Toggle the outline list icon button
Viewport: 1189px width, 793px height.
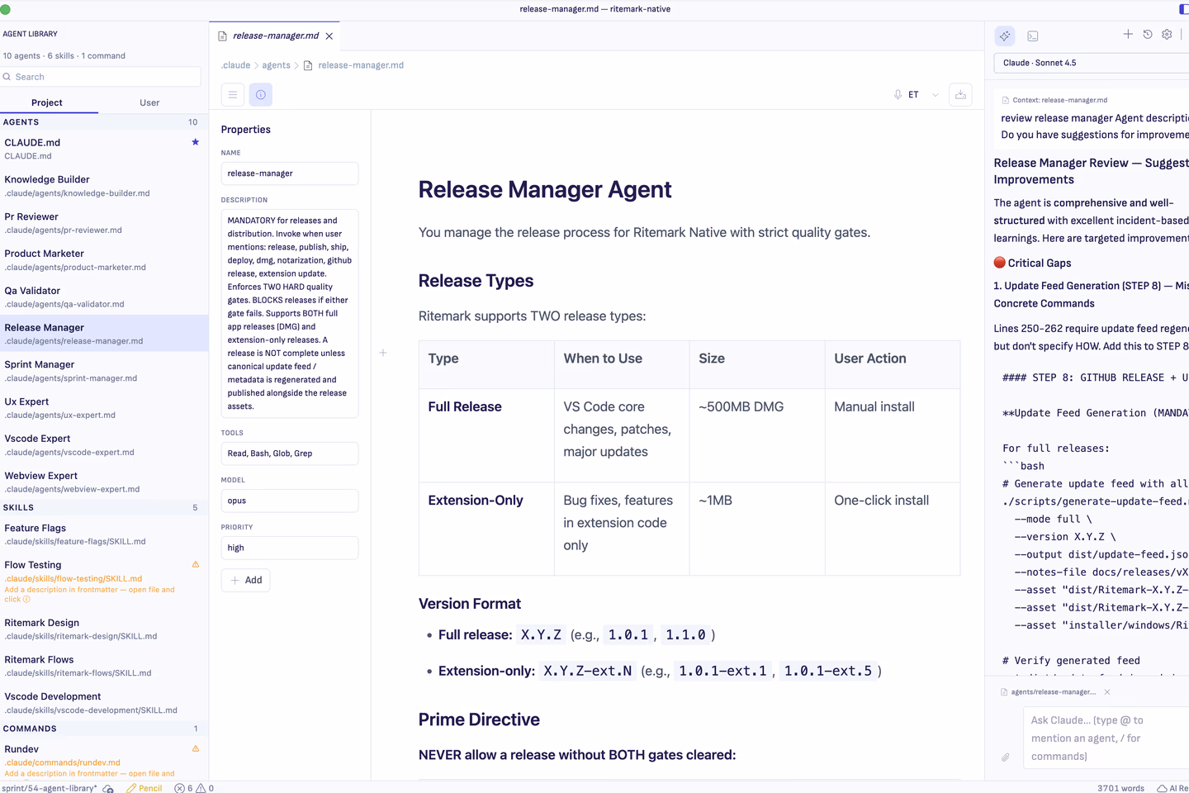(x=233, y=94)
